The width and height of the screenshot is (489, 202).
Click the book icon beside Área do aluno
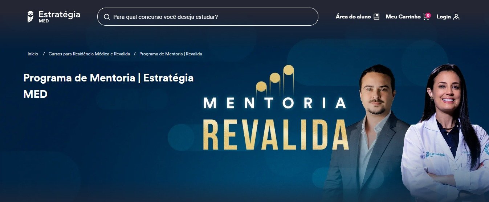[376, 17]
